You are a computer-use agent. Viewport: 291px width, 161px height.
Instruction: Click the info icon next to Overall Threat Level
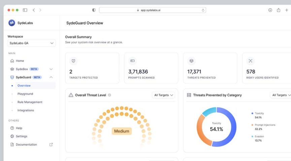[109, 95]
